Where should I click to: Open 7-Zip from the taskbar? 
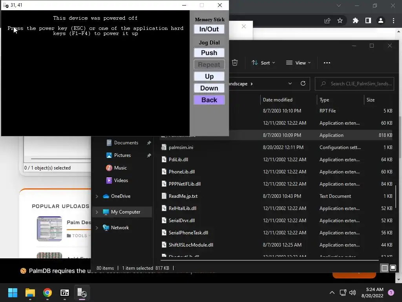click(65, 293)
